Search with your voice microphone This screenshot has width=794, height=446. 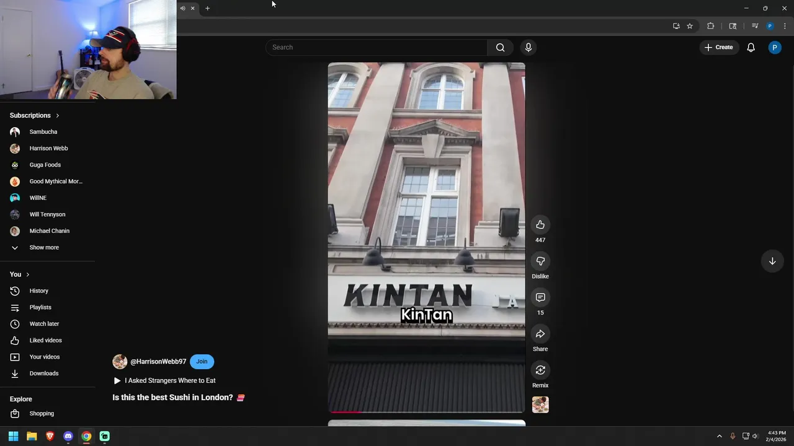[x=529, y=47]
